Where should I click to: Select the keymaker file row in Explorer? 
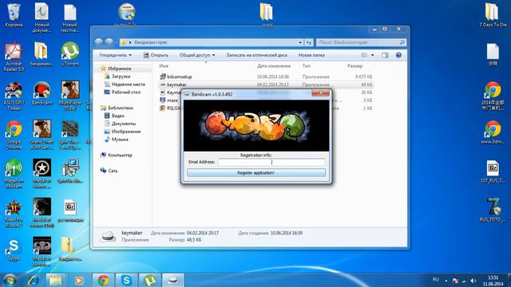pos(266,85)
